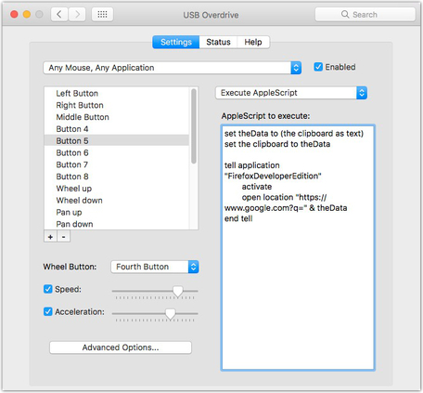
Task: Remove selected entry with minus button
Action: tap(63, 237)
